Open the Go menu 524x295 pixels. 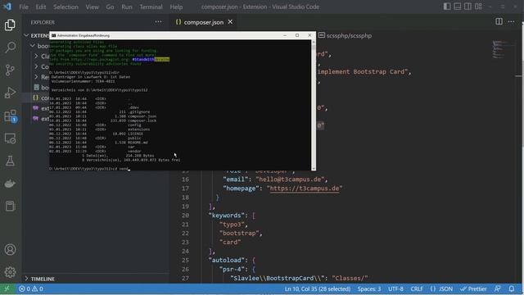[110, 7]
